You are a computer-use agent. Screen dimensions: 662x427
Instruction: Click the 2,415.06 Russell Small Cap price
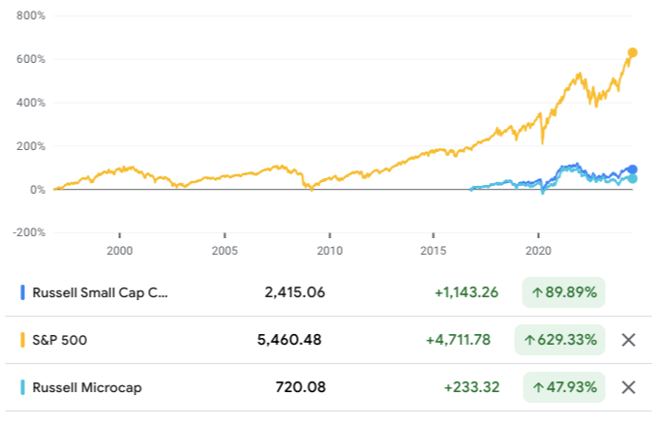click(295, 292)
